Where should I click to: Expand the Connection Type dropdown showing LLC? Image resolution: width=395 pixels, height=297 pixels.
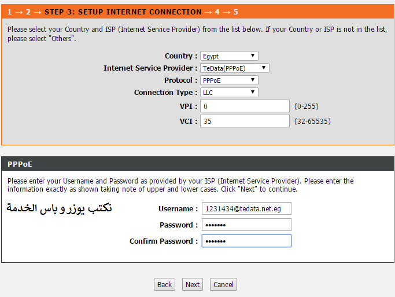click(x=229, y=92)
